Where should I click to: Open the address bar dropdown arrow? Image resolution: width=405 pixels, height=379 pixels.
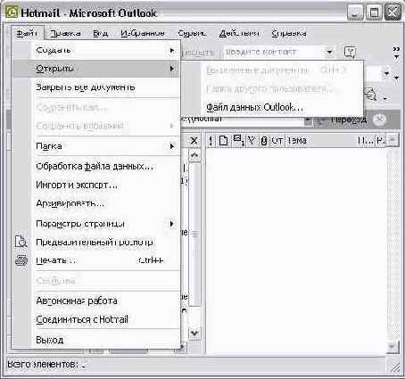coord(308,119)
